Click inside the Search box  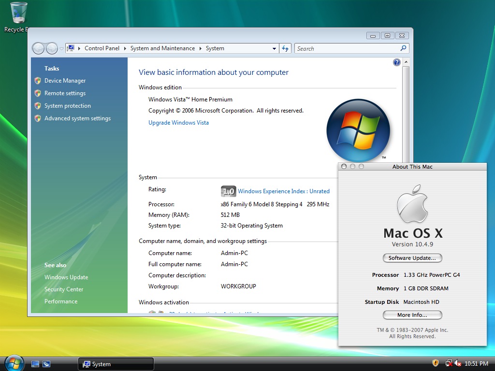coord(347,49)
